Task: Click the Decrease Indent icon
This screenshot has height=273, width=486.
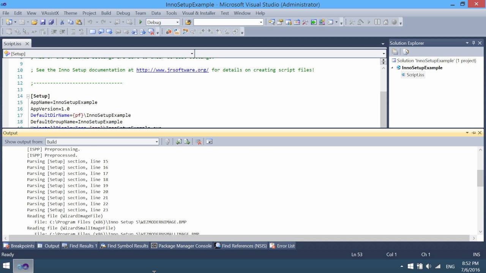Action: [54, 32]
